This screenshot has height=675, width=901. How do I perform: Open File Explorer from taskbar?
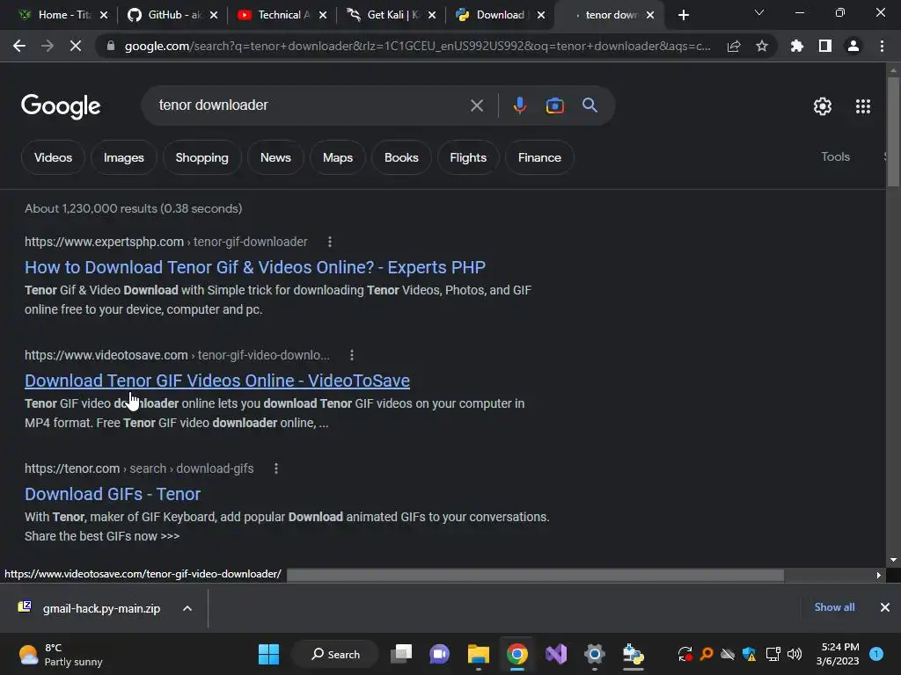(x=478, y=654)
